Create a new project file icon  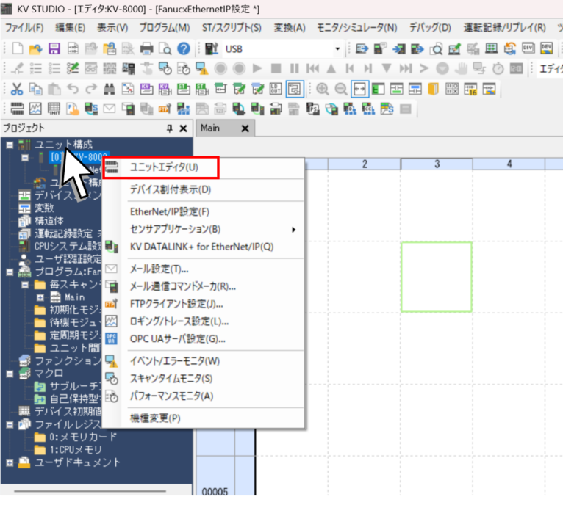point(17,48)
